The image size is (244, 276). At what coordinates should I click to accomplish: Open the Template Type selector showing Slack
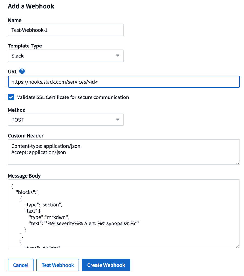click(66, 56)
